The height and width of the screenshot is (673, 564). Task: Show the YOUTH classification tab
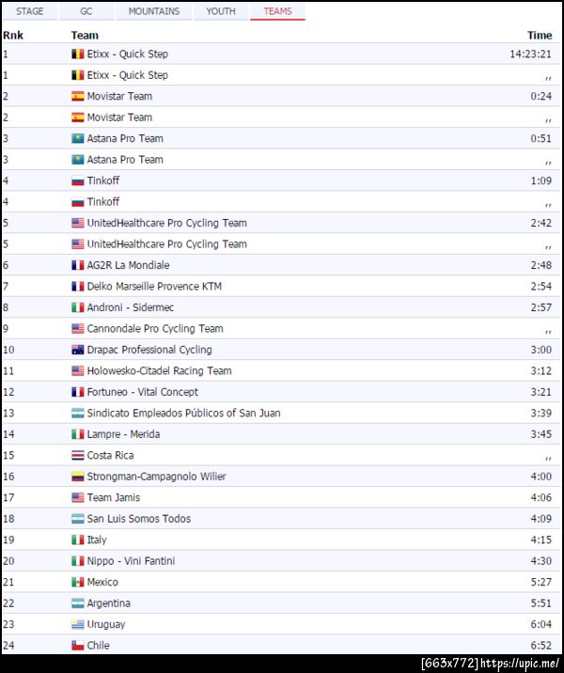pos(221,11)
